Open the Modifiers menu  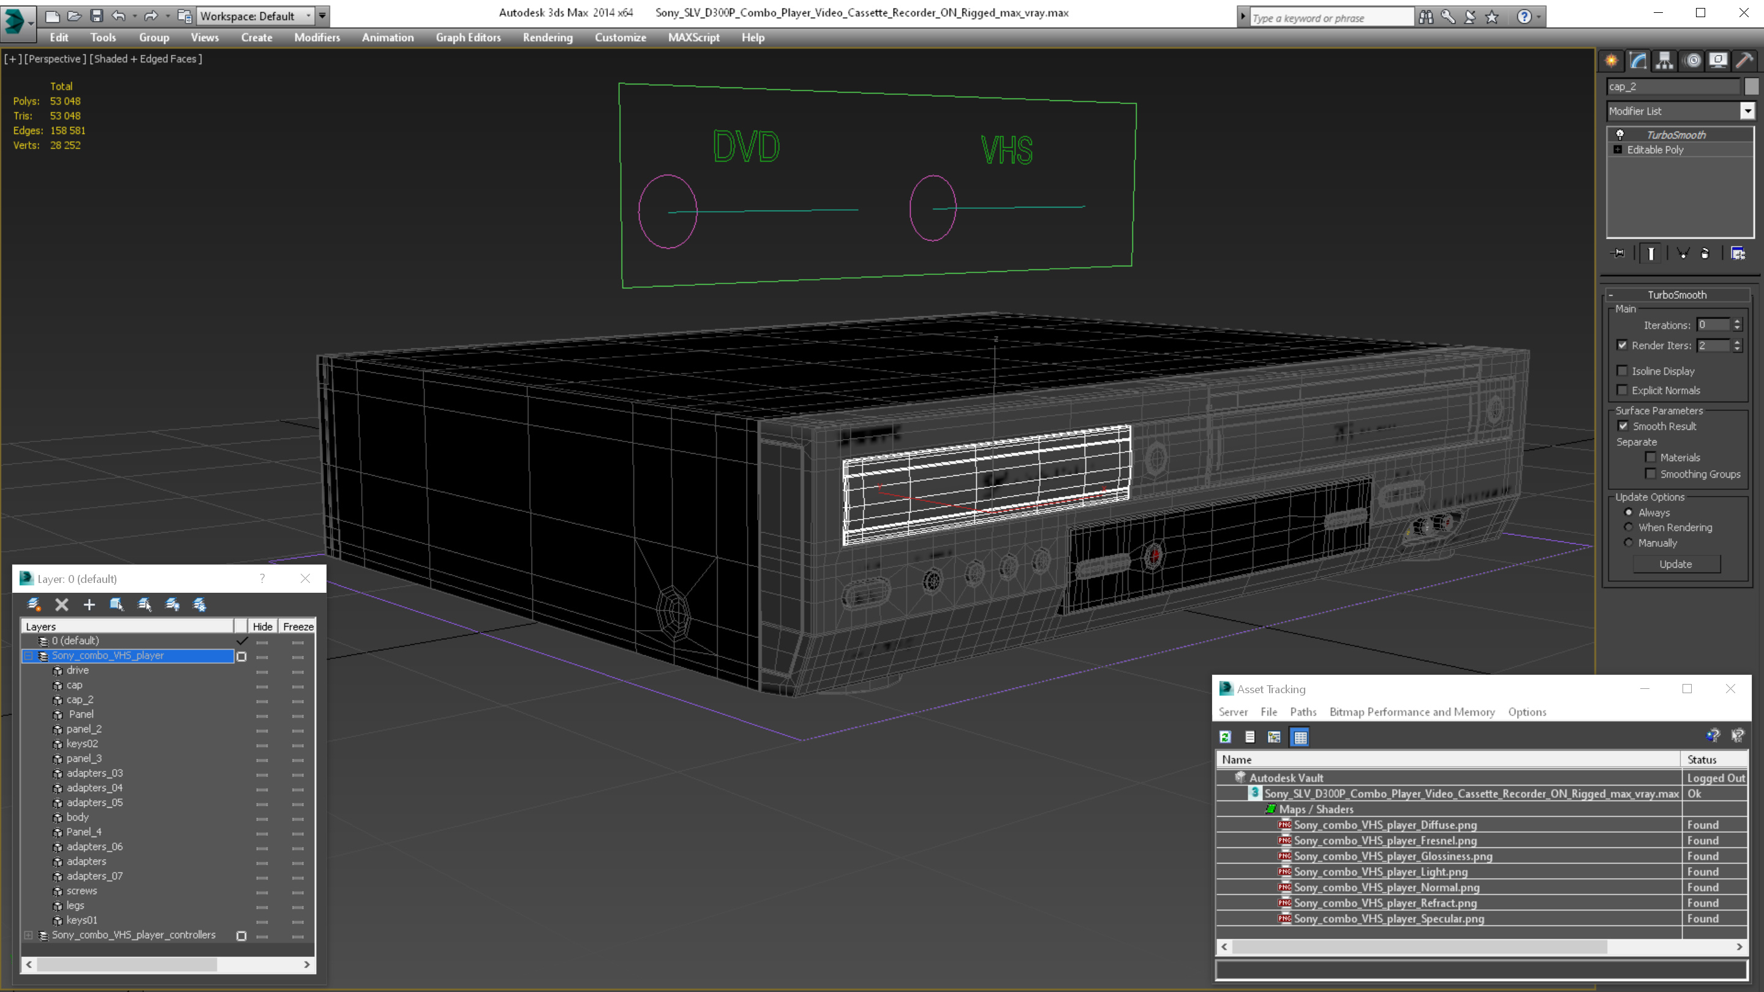pos(317,37)
